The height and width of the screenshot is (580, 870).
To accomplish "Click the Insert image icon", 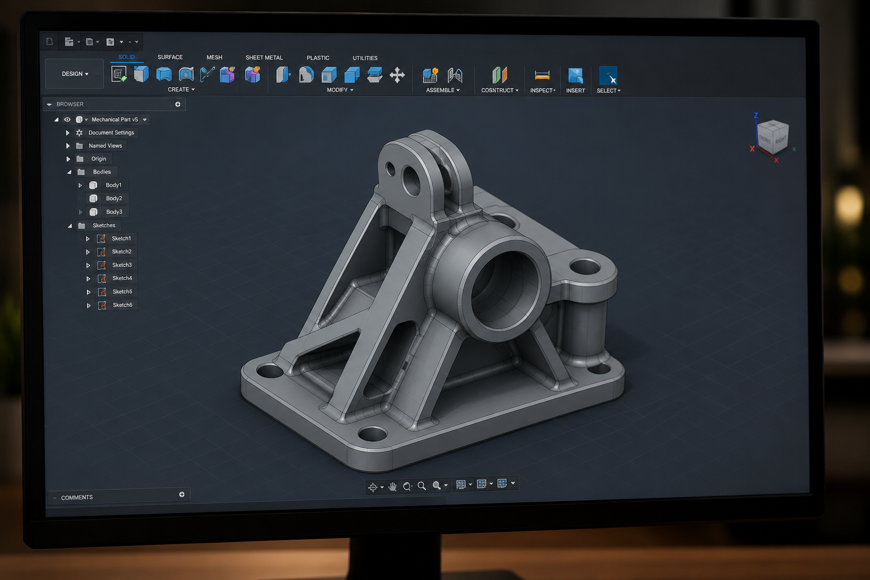I will pyautogui.click(x=575, y=75).
